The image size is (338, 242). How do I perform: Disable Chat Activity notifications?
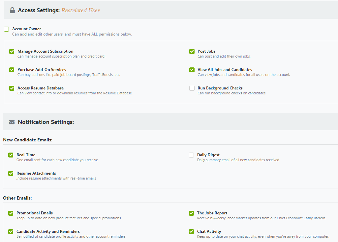[192, 231]
